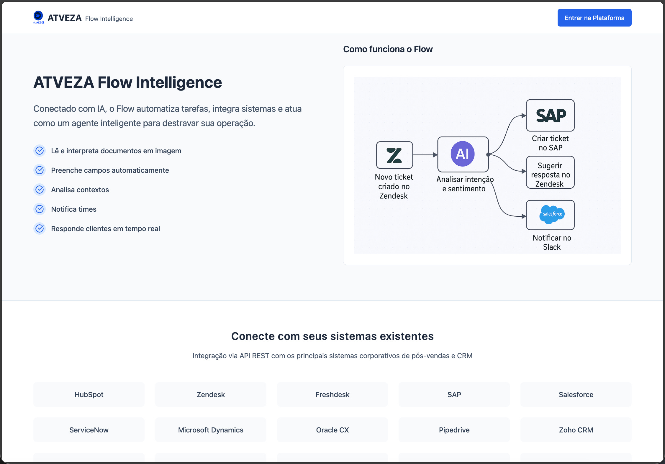Click the Zendesk logo node in diagram
665x464 pixels.
(394, 155)
